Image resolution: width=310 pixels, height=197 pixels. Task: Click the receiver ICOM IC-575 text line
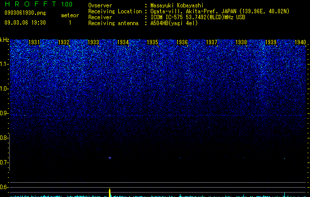(198, 17)
